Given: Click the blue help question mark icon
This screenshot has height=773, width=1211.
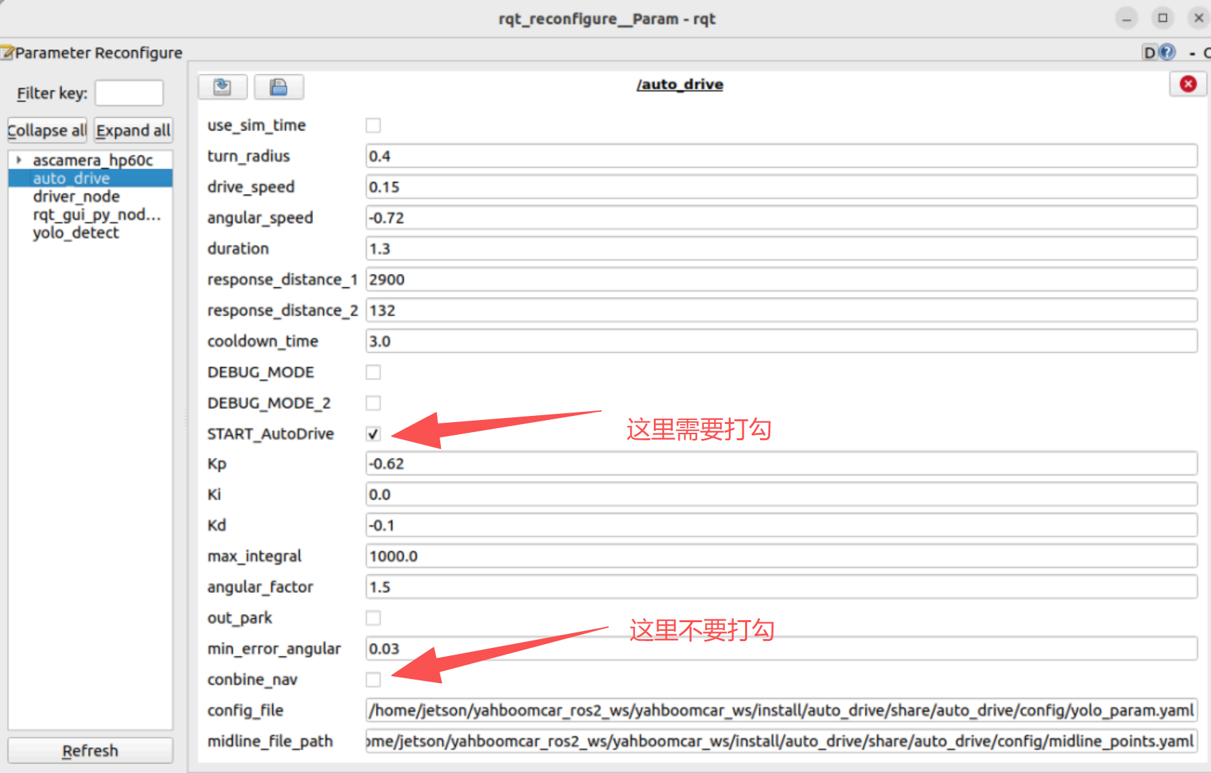Looking at the screenshot, I should click(x=1167, y=52).
